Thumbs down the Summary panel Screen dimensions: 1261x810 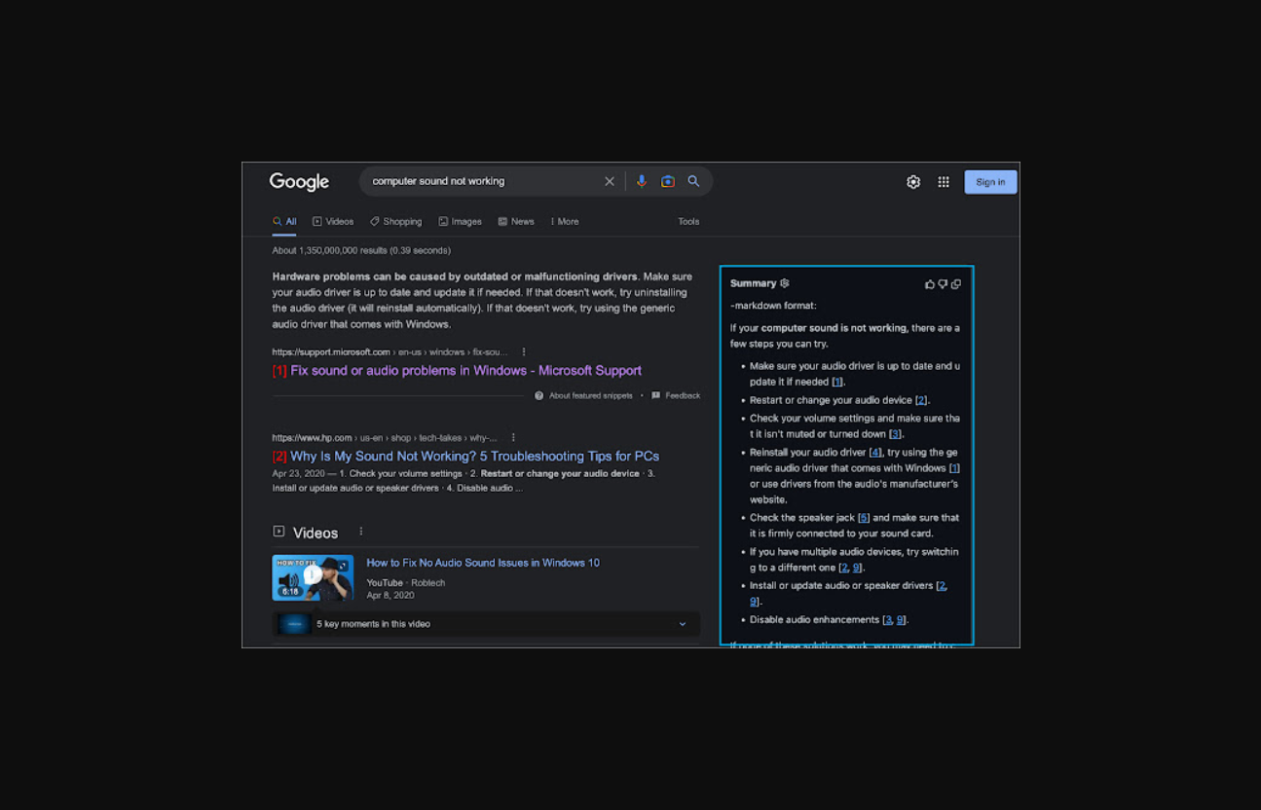click(x=943, y=284)
